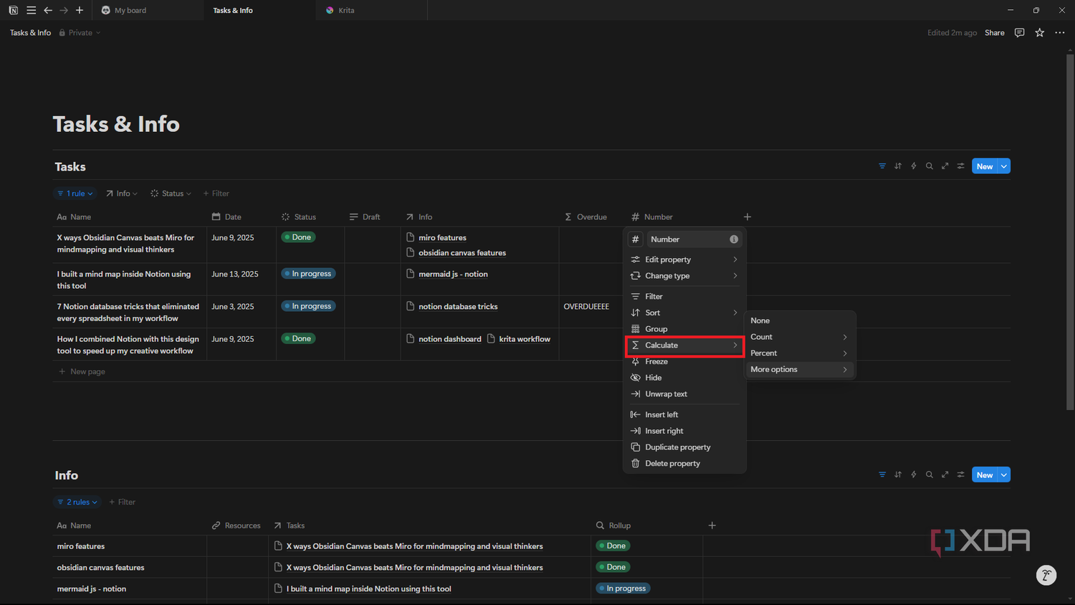Click the New button in the Info database
The image size is (1075, 605).
point(985,475)
